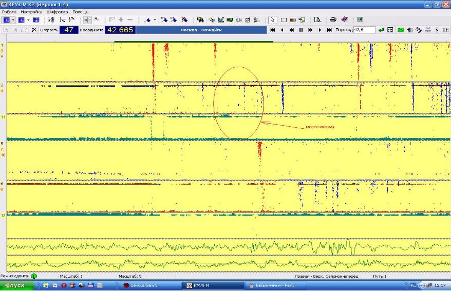Expand the blue marker tool dropdown arrow
Image resolution: width=451 pixels, height=292 pixels.
pos(155,20)
